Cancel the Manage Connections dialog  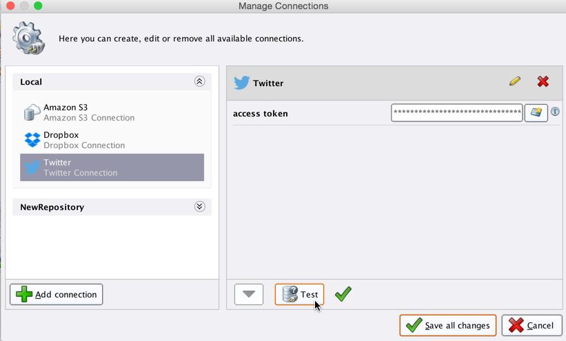point(532,325)
